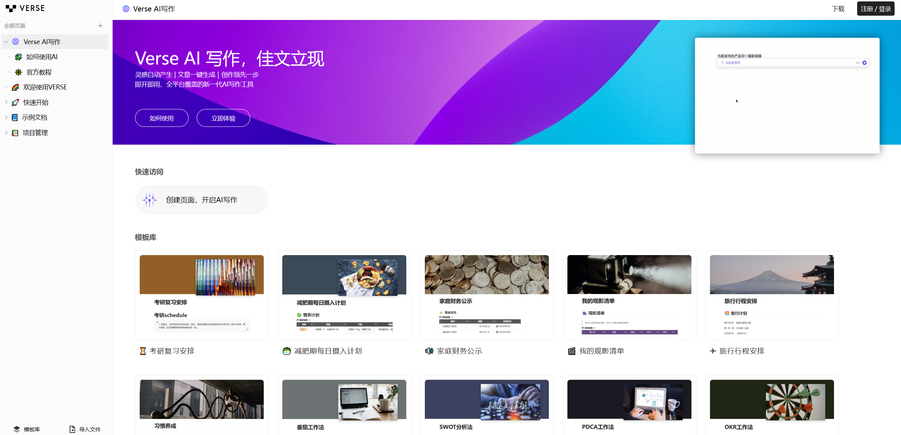Collapse the Verse AI写作 tree node
Screen dimensions: 901x435
pos(6,42)
